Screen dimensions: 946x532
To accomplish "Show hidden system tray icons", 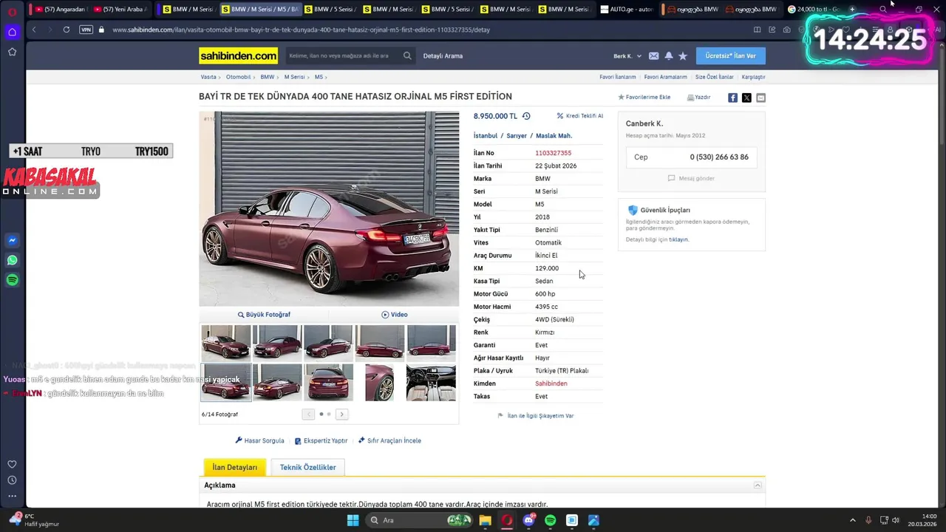I will pyautogui.click(x=852, y=520).
